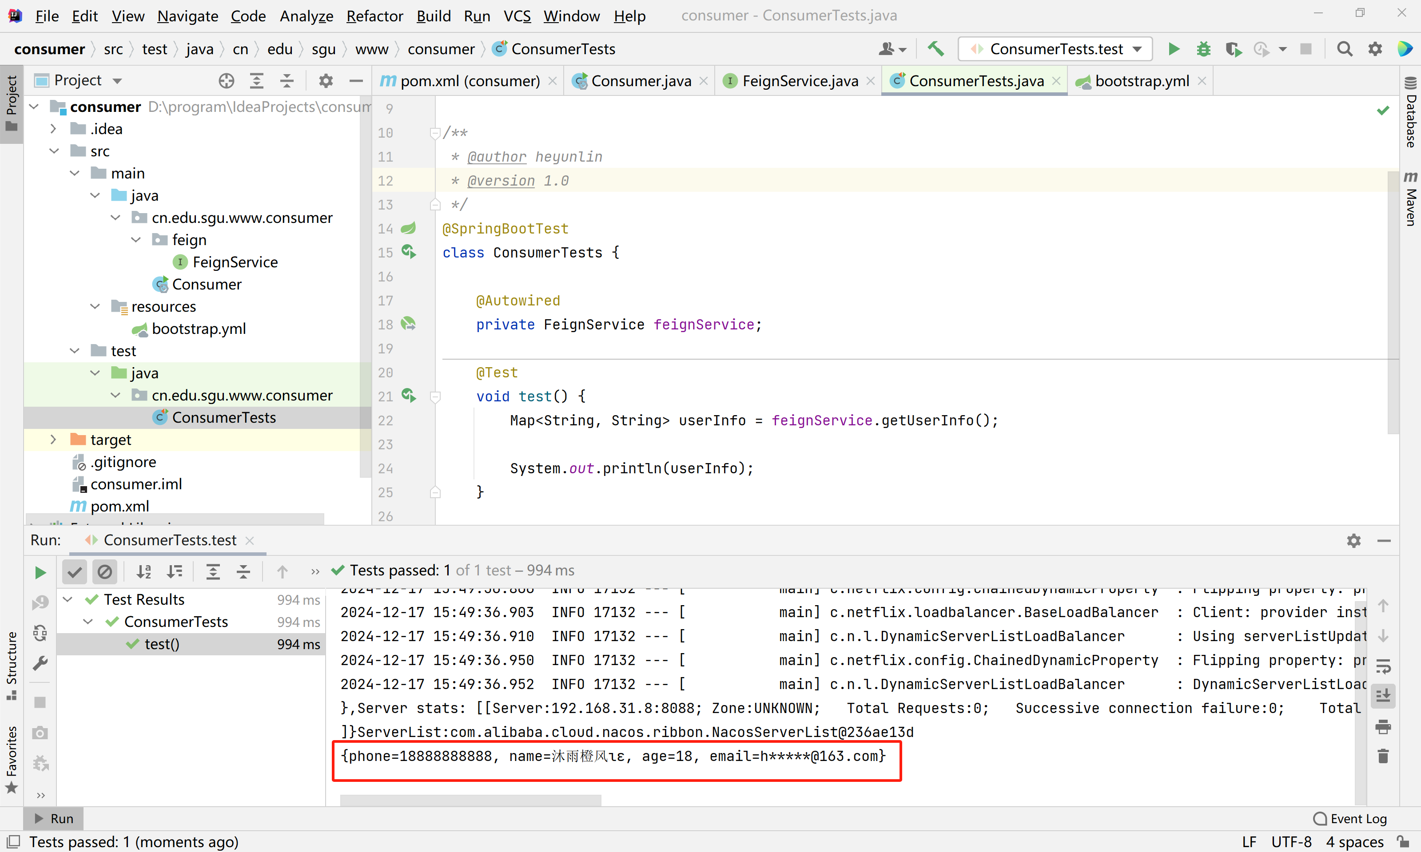Toggle Show Passed tests checkmark button
Viewport: 1421px width, 852px height.
pos(75,571)
